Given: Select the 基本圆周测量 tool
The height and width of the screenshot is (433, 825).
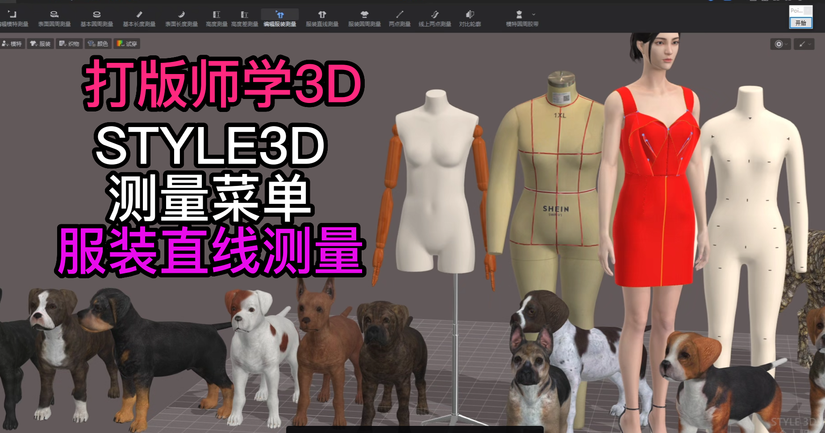Looking at the screenshot, I should tap(97, 19).
